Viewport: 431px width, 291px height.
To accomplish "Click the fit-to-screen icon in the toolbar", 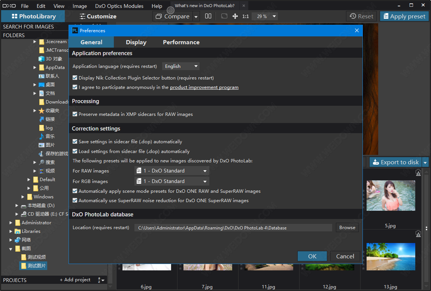I will [224, 16].
